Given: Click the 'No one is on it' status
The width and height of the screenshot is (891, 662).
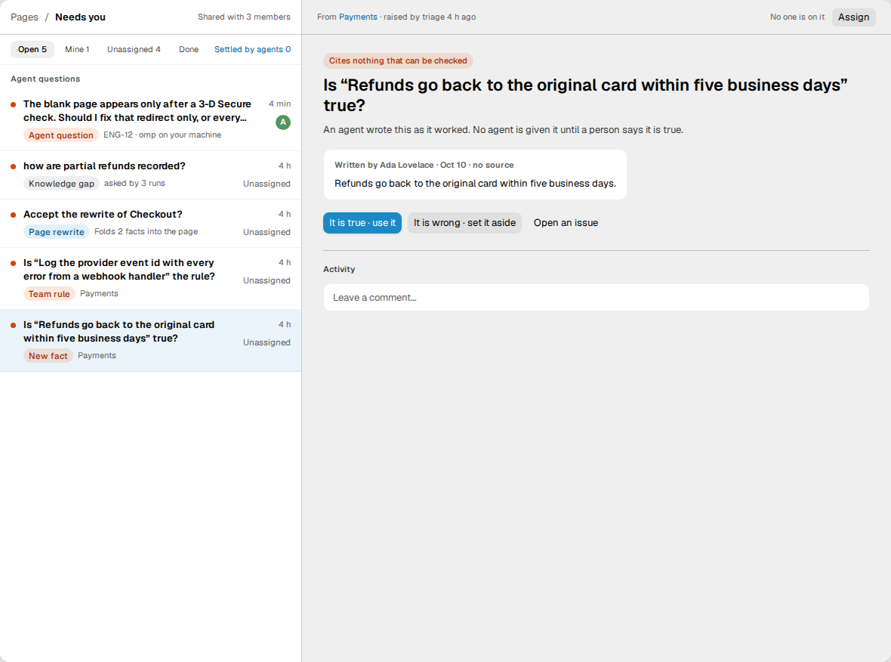Looking at the screenshot, I should tap(797, 17).
